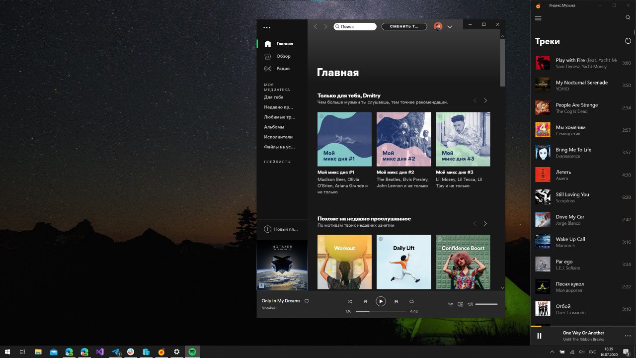Open the Daily Lift playlist cover
Image resolution: width=636 pixels, height=358 pixels.
point(403,262)
